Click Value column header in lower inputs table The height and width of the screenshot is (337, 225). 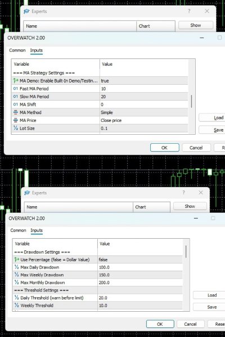pyautogui.click(x=140, y=244)
